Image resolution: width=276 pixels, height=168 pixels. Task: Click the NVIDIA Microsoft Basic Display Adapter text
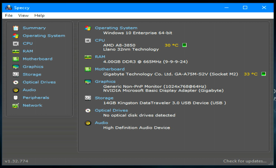click(163, 91)
